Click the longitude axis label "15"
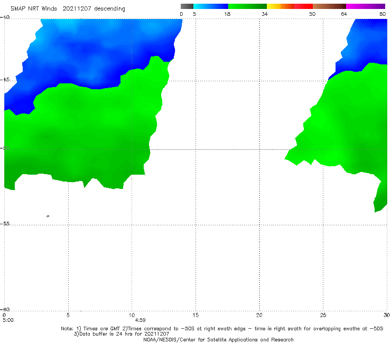The image size is (391, 343). point(196,315)
